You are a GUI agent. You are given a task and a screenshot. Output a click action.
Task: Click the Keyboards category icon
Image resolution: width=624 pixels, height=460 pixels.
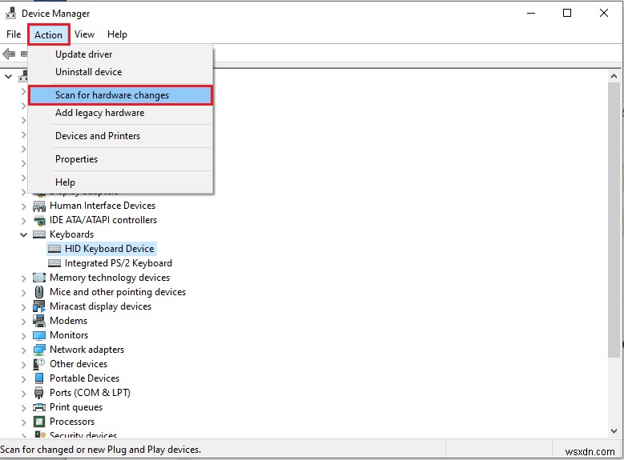tap(39, 234)
